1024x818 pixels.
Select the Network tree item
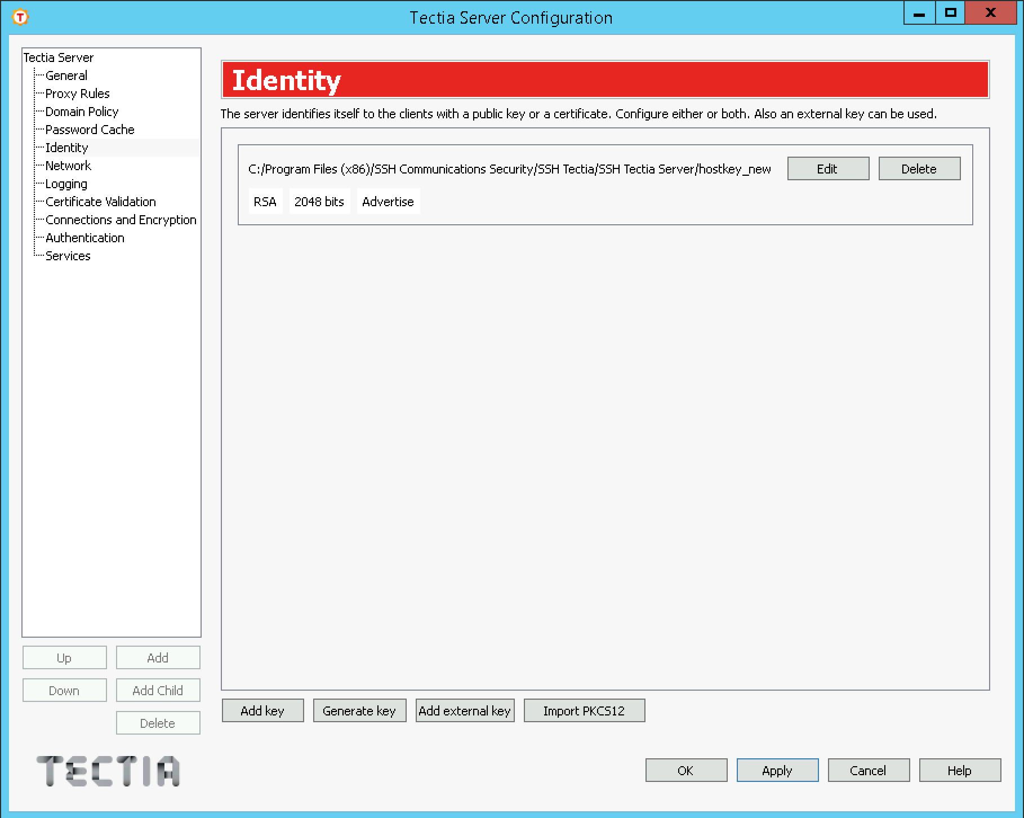tap(68, 166)
